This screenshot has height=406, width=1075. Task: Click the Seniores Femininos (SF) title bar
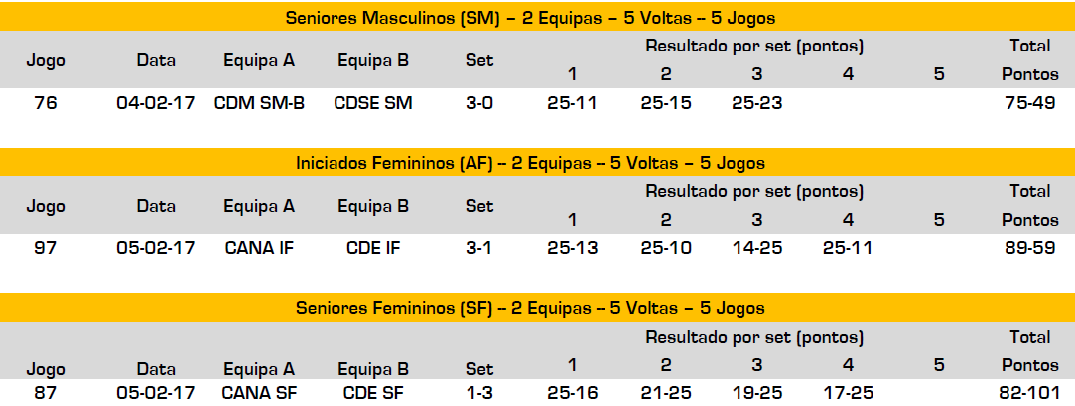tap(537, 308)
